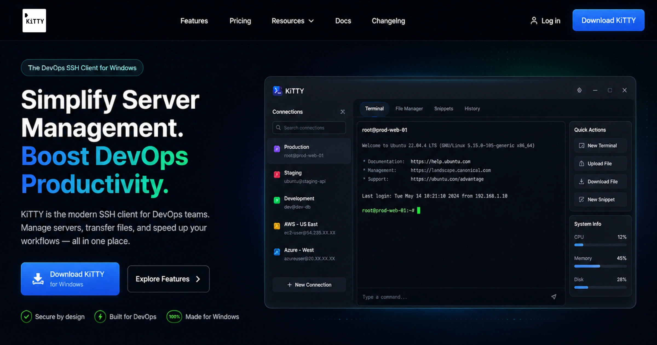The height and width of the screenshot is (345, 657).
Task: Click the Memory usage bar
Action: click(600, 266)
